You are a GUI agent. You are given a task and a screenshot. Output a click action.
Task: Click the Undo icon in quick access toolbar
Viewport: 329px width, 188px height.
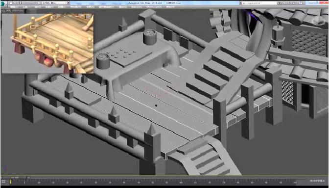click(25, 3)
